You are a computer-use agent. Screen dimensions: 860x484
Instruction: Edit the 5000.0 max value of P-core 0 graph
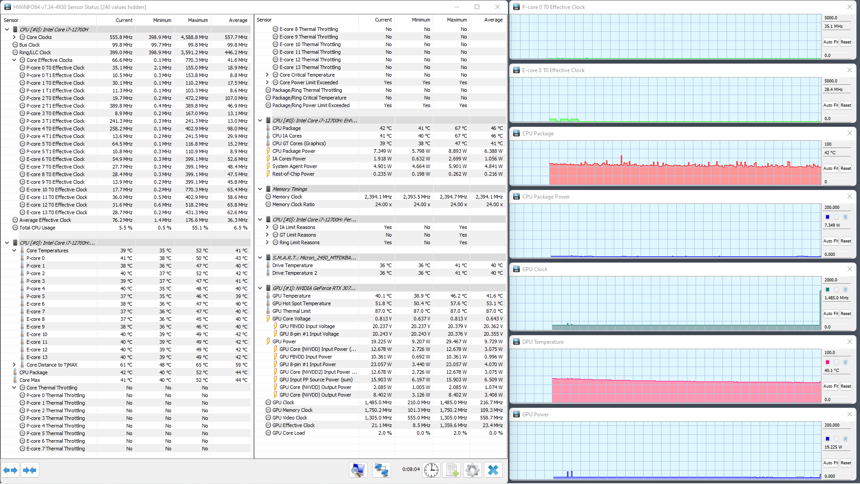pyautogui.click(x=836, y=18)
